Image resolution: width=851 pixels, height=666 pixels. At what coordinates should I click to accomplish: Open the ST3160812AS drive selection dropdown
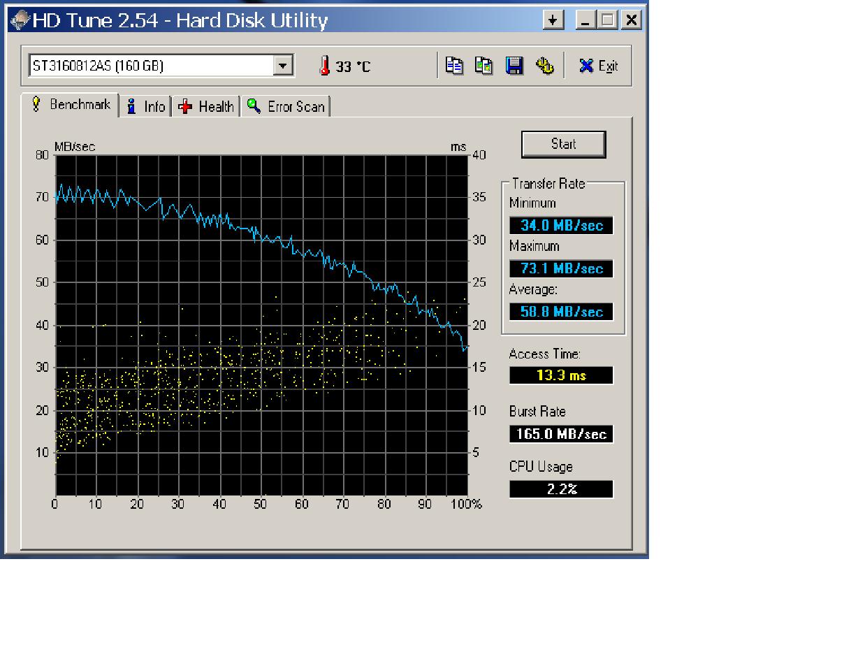(282, 66)
